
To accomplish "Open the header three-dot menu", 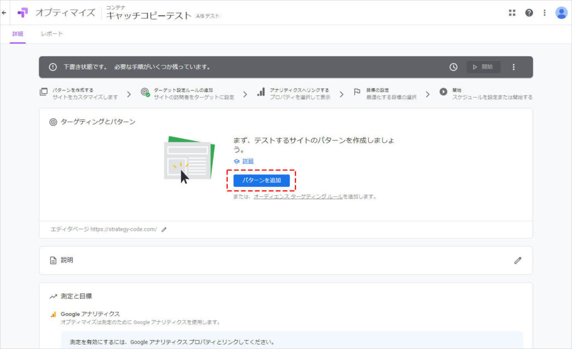I will (x=545, y=13).
